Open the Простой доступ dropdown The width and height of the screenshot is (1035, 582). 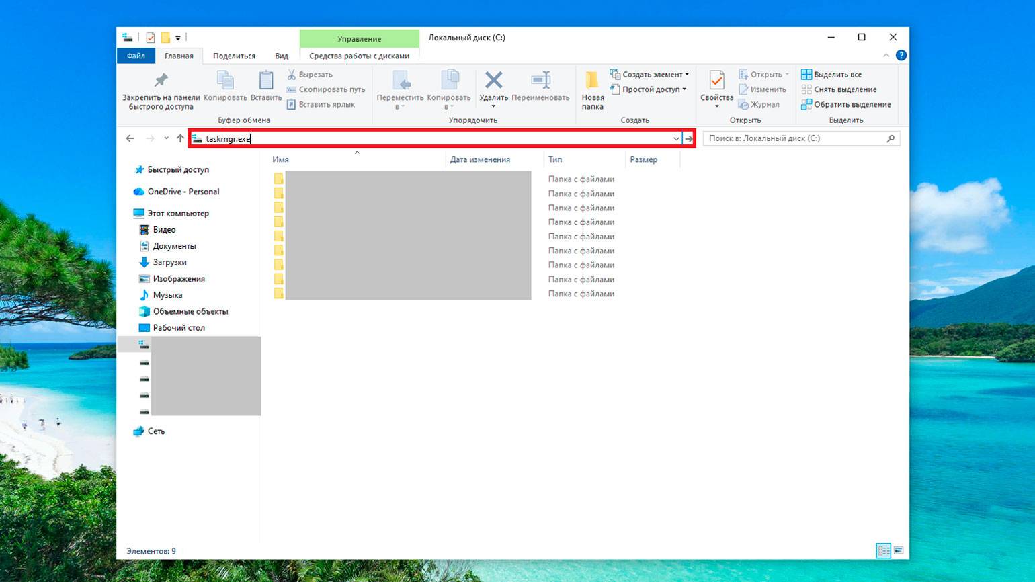649,89
